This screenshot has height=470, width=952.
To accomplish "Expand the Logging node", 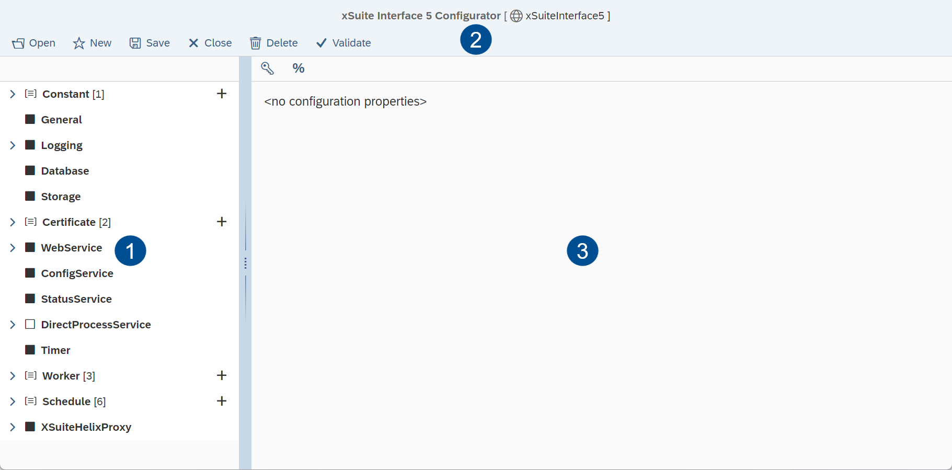I will [x=13, y=145].
